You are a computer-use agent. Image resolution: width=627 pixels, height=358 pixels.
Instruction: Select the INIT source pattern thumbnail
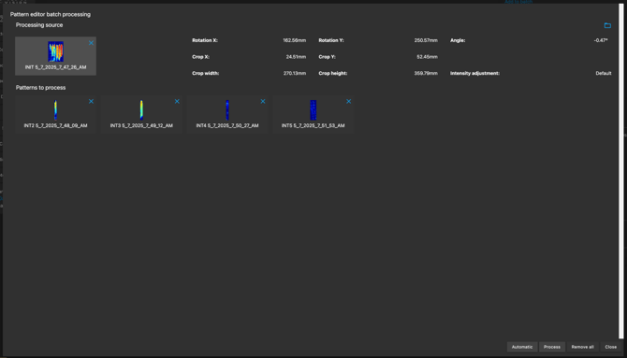(x=55, y=51)
